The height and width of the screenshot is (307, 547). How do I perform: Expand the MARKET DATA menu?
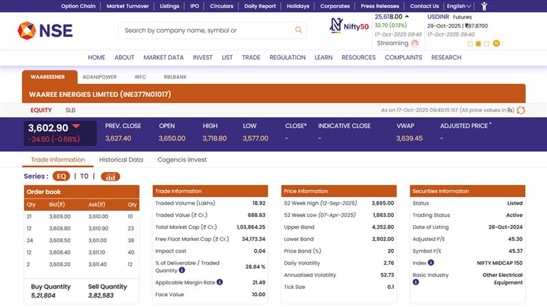163,57
